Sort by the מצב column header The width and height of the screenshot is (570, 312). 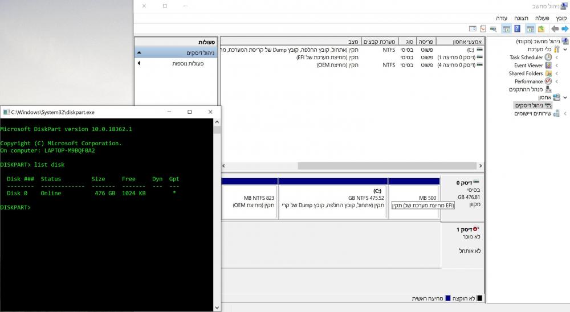[x=291, y=42]
